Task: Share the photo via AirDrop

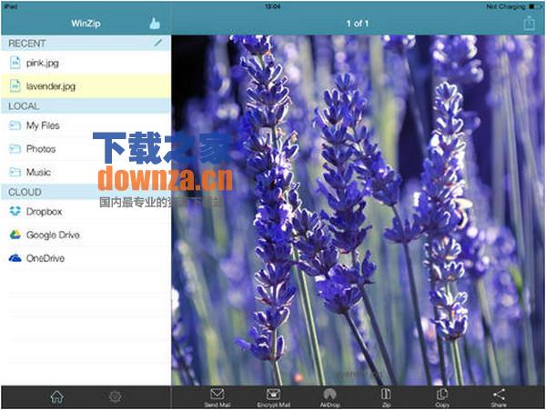Action: click(x=329, y=398)
